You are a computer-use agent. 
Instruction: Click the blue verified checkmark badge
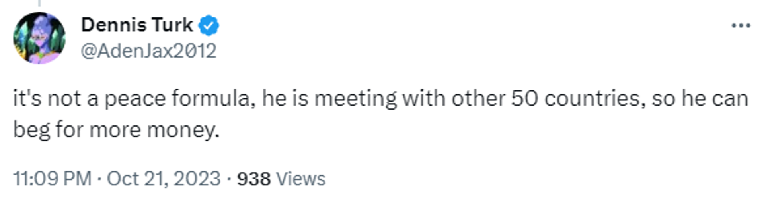[209, 26]
